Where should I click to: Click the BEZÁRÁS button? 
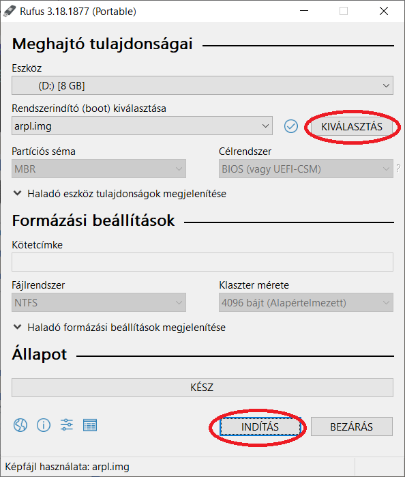[x=352, y=427]
